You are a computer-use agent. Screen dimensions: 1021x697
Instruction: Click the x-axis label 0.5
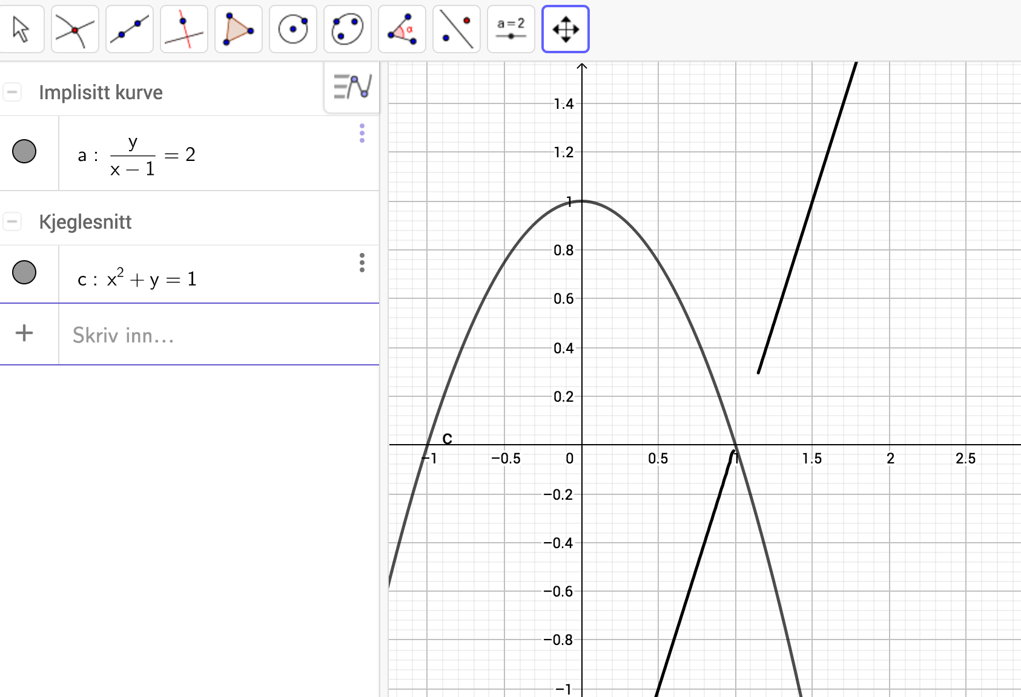point(658,459)
